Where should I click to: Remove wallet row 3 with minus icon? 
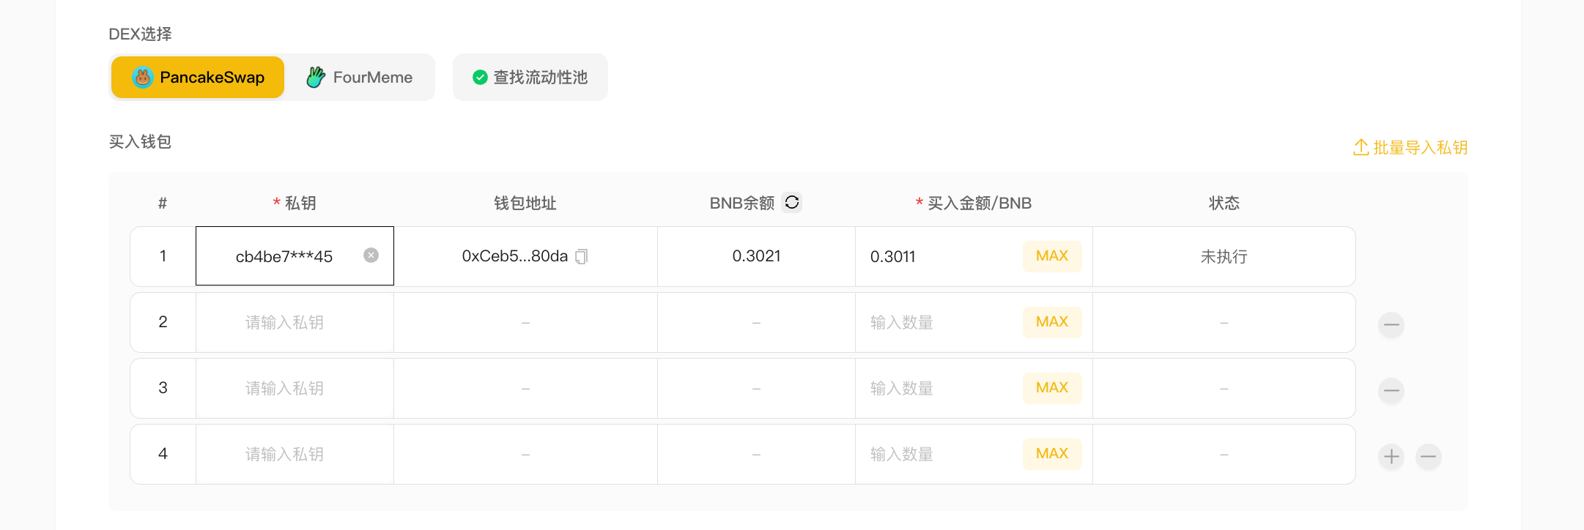(x=1391, y=390)
